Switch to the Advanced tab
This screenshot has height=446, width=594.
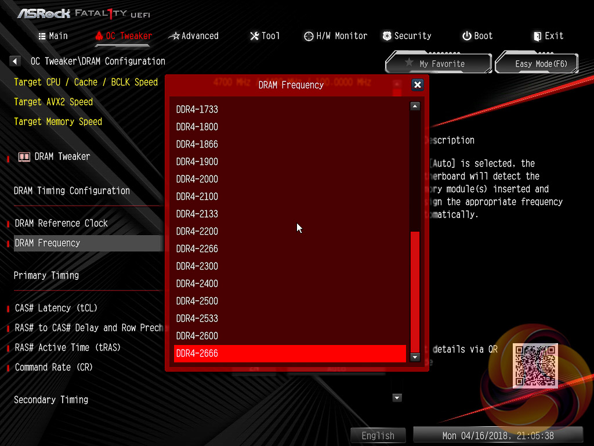[x=194, y=36]
